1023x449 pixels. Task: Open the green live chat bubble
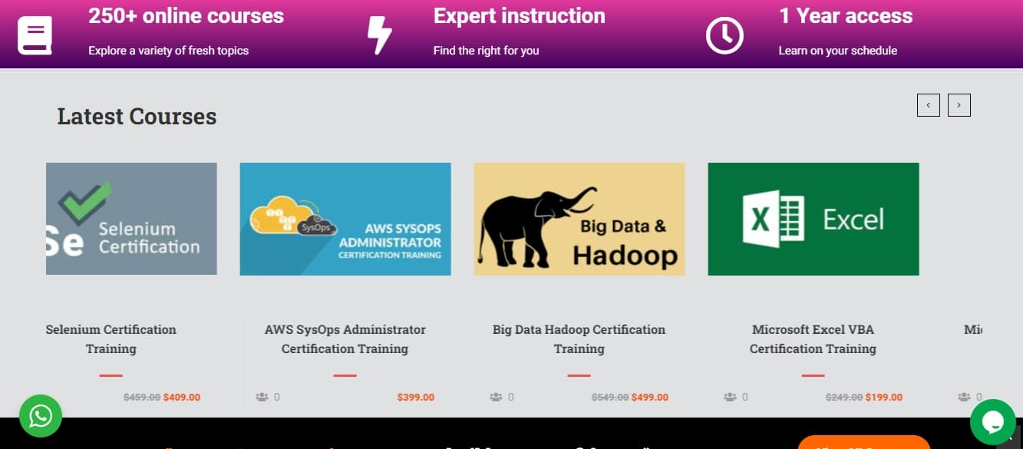coord(992,421)
